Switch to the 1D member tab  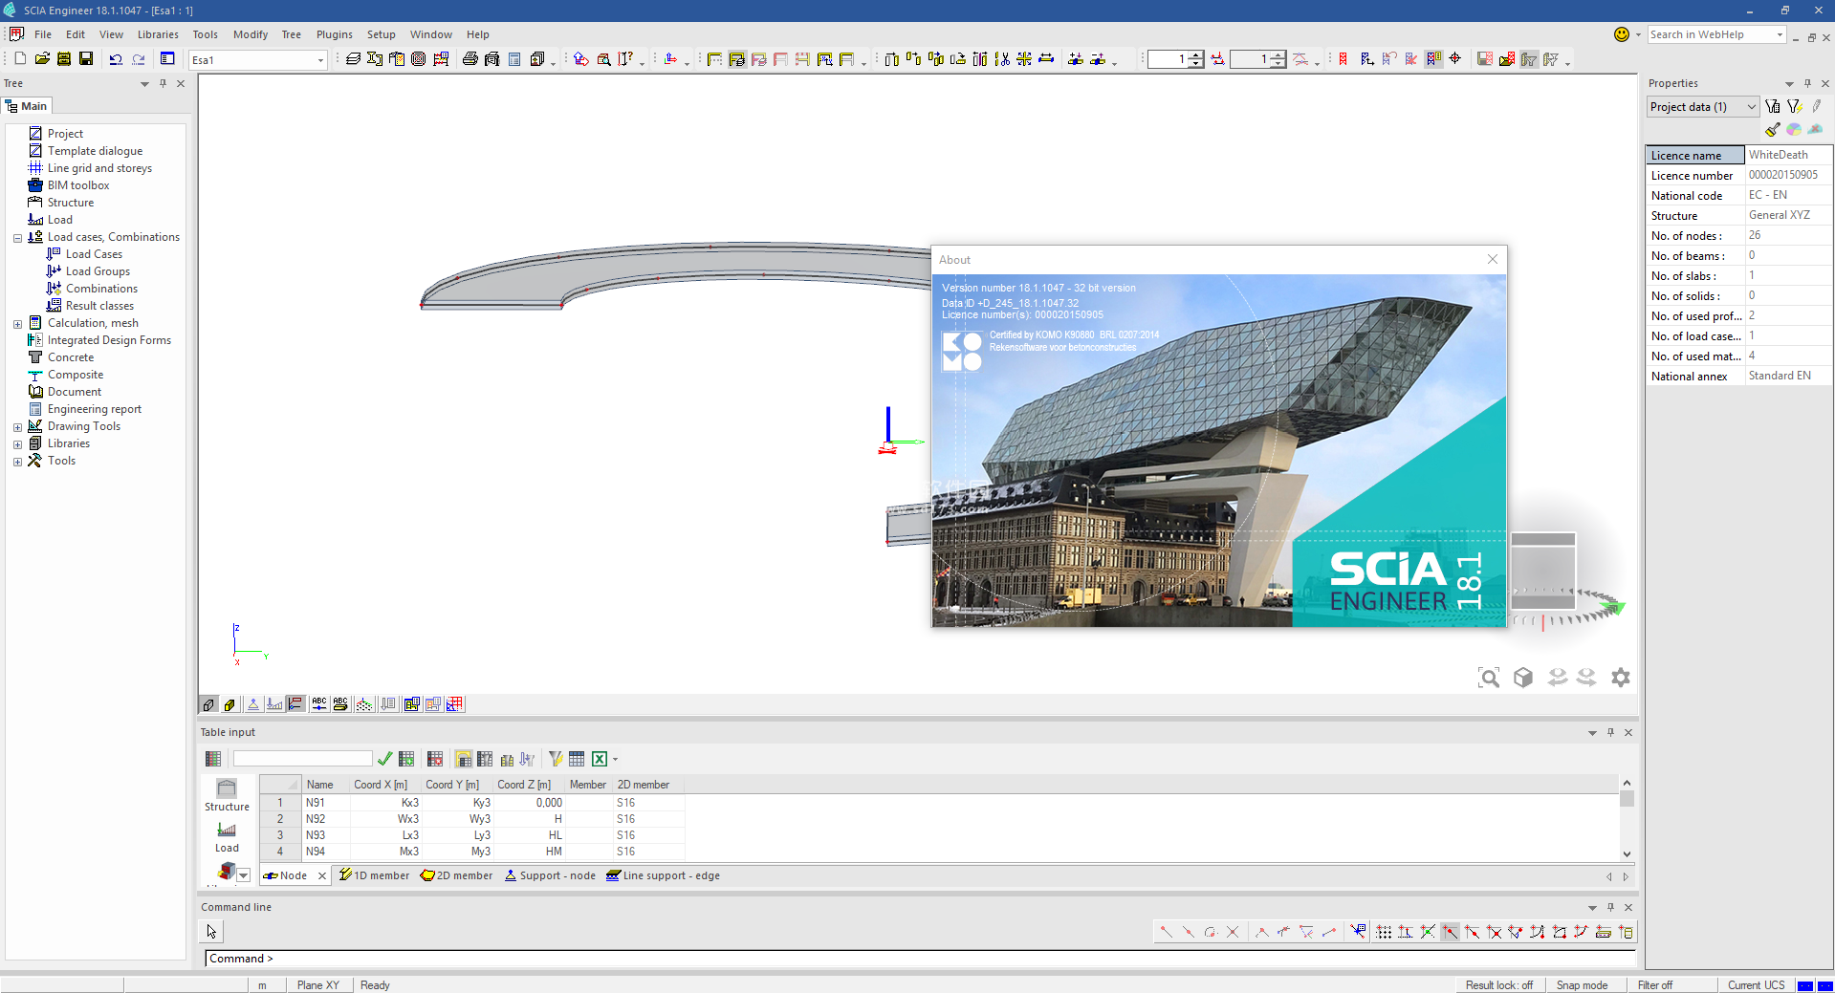[374, 875]
